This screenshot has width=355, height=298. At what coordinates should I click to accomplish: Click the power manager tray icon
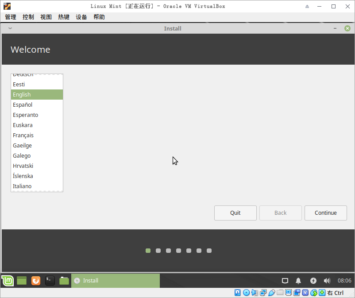313,281
